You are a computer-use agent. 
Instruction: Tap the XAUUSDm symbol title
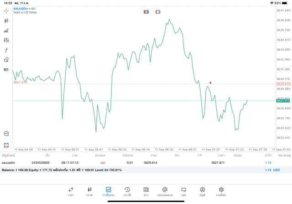tap(25, 9)
